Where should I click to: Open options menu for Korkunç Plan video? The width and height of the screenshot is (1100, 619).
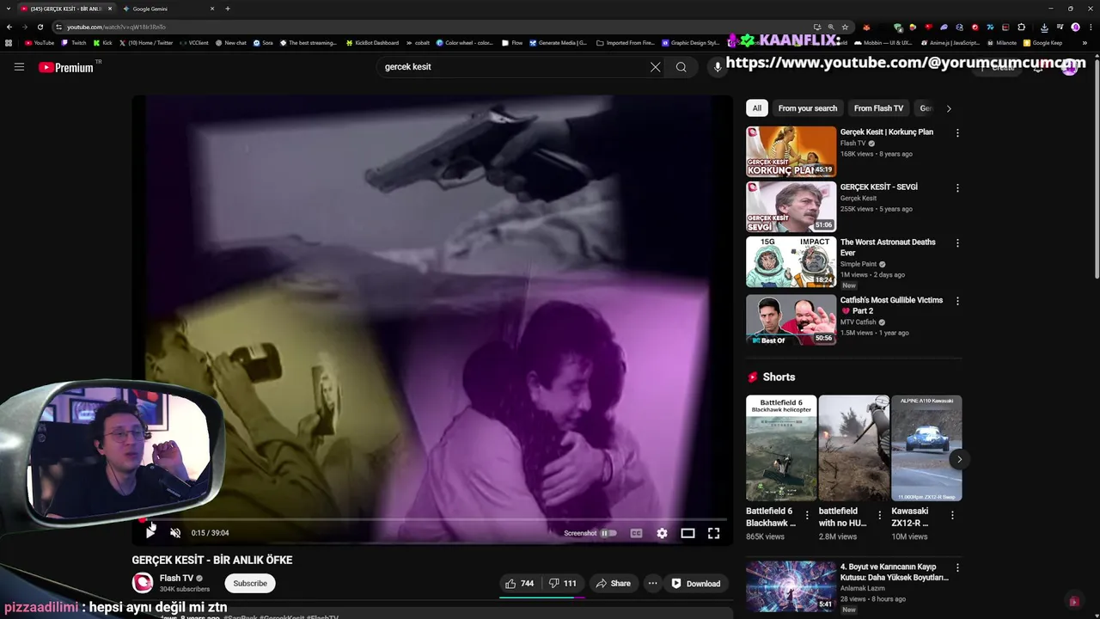point(957,133)
